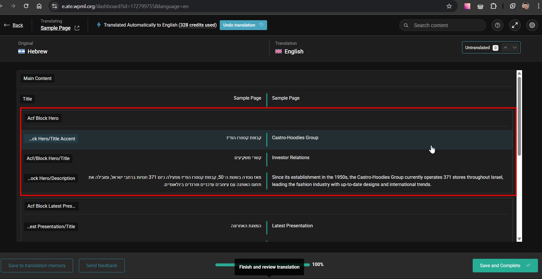Toggle fullscreen editor with expand arrows icon

515,25
